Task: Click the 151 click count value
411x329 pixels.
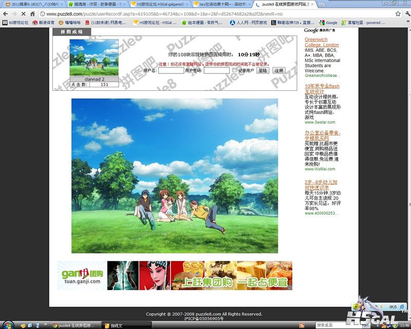Action: pyautogui.click(x=104, y=84)
